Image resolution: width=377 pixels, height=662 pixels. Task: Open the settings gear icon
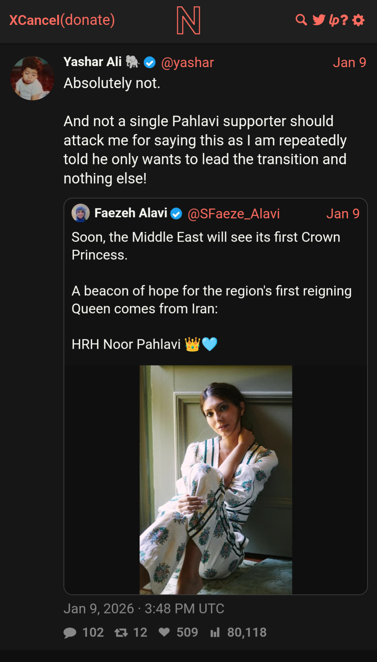pyautogui.click(x=358, y=20)
